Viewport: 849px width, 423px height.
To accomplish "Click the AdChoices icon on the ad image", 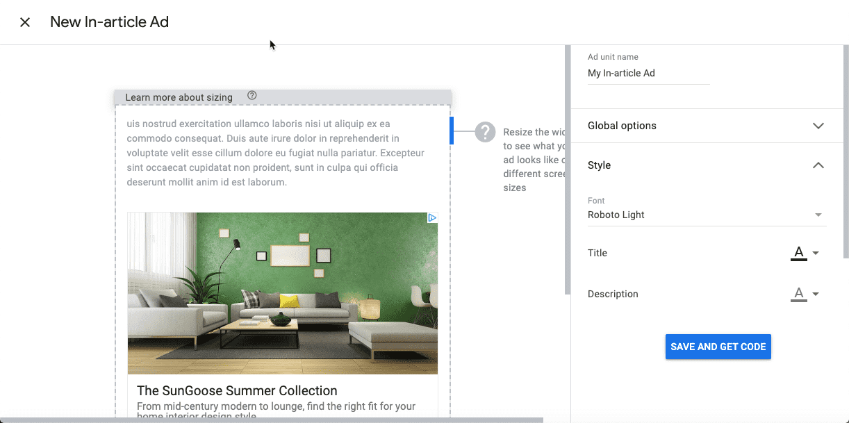I will [x=432, y=217].
